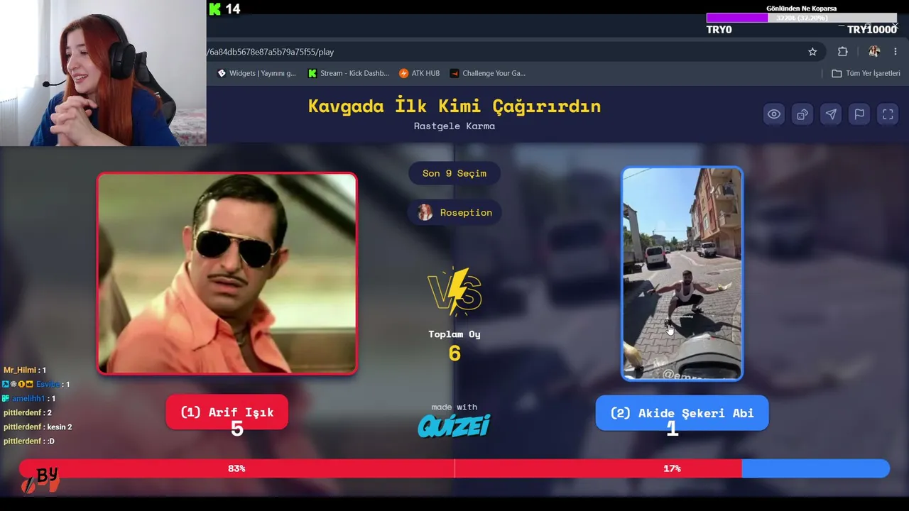
Task: Toggle the eye visibility button in quiz header
Action: tap(774, 114)
